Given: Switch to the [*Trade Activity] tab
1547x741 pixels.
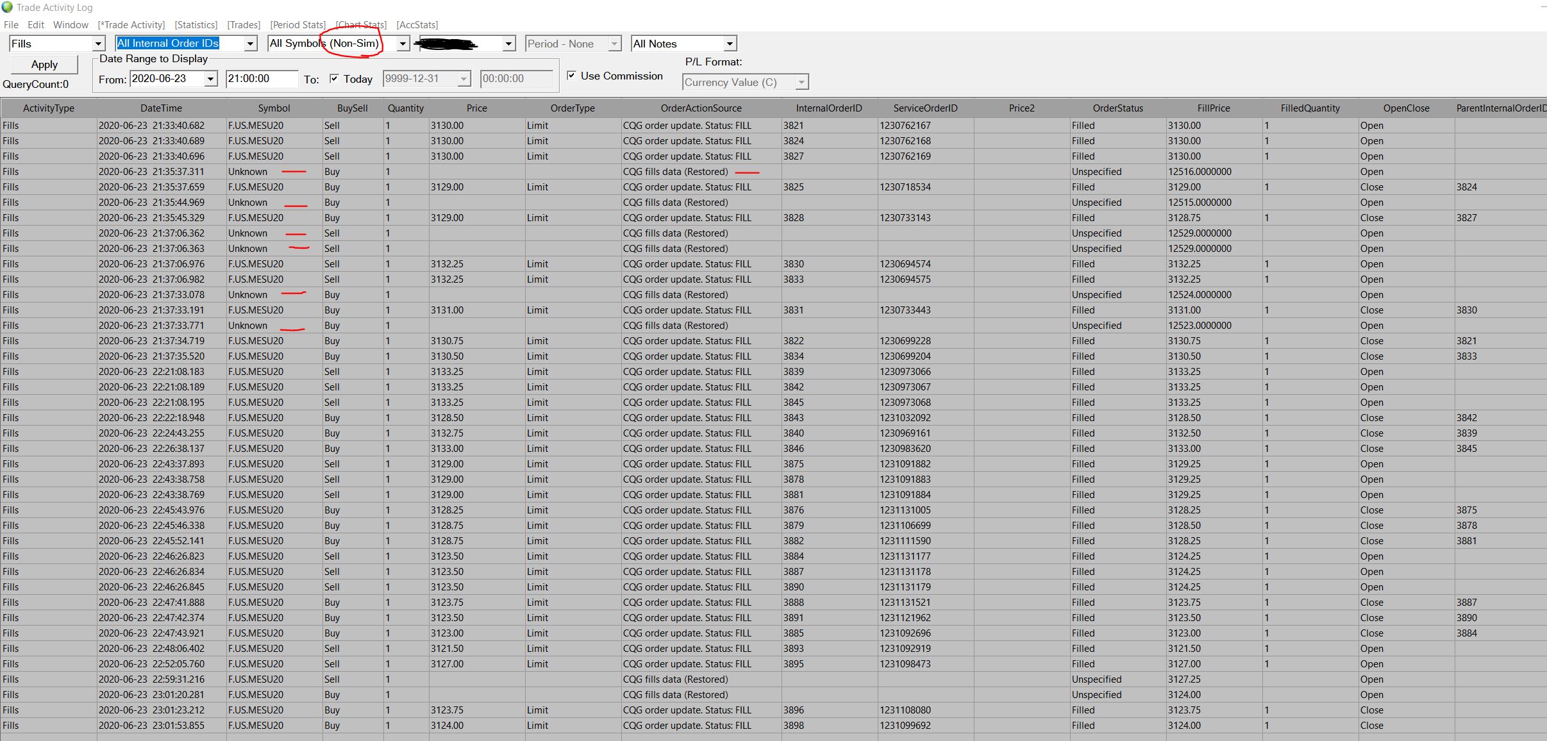Looking at the screenshot, I should (131, 24).
